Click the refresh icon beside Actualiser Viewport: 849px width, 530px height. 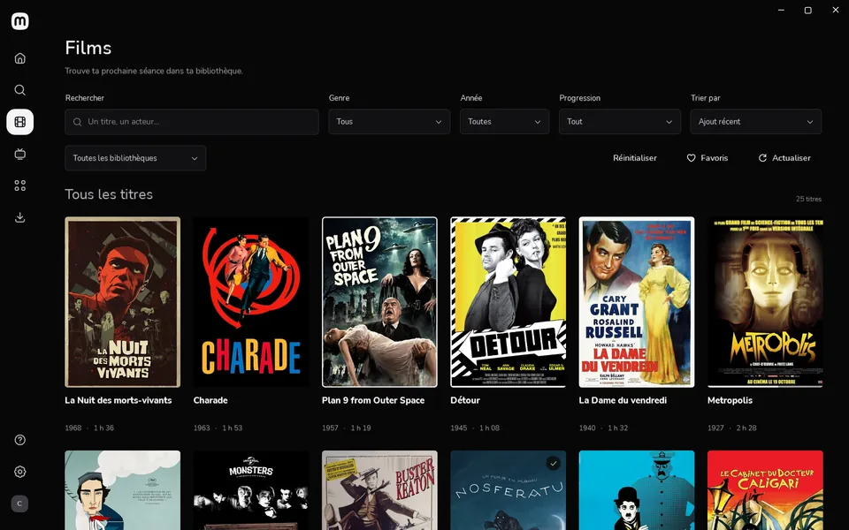pyautogui.click(x=762, y=158)
